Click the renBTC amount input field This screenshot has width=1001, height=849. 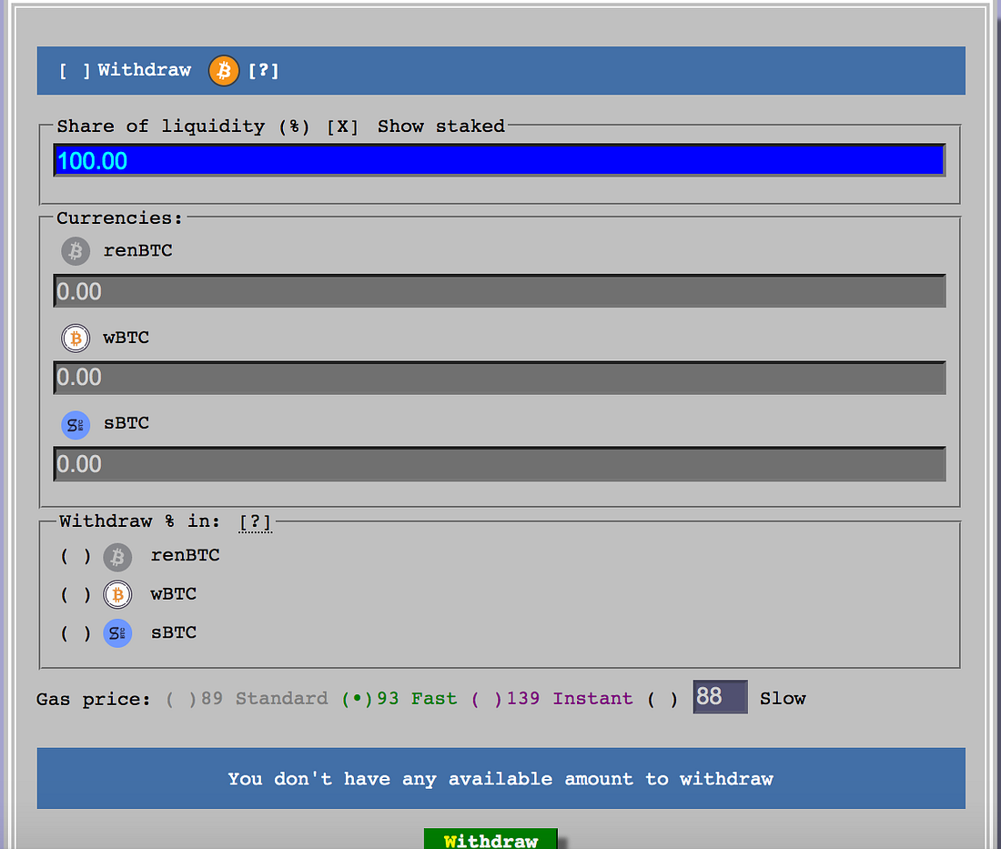(x=500, y=291)
